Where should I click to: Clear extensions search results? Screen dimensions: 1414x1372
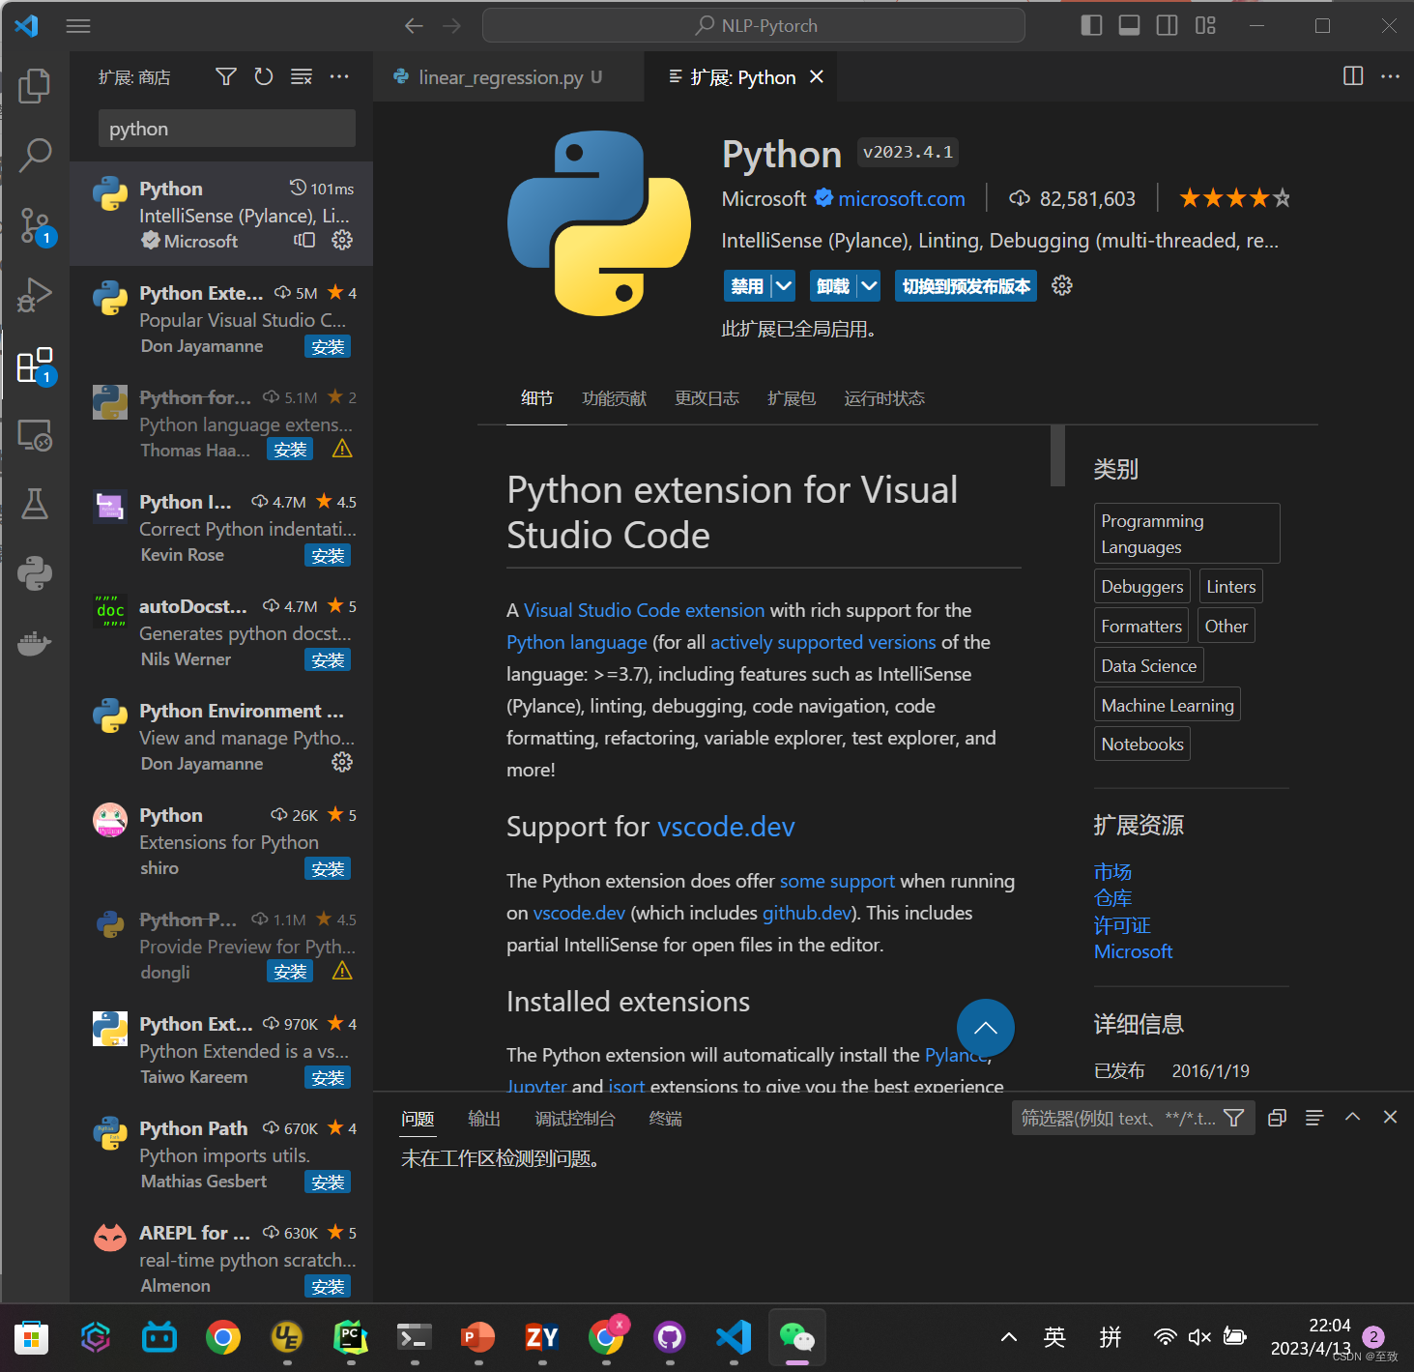(x=302, y=76)
